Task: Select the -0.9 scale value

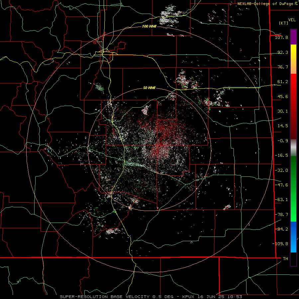Action: pyautogui.click(x=283, y=141)
